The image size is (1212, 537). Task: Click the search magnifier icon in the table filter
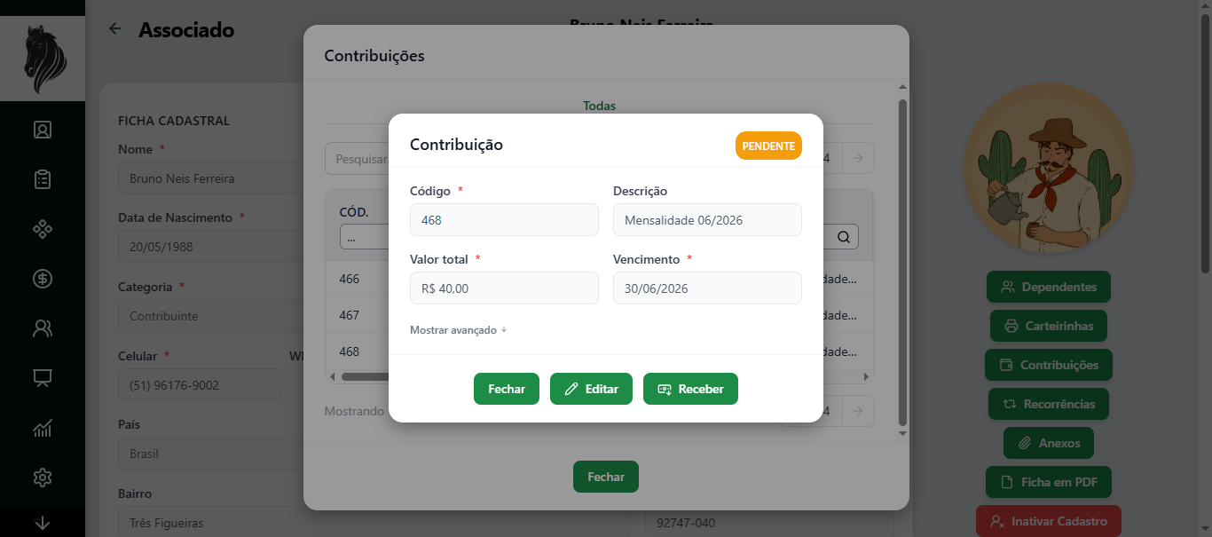tap(844, 237)
